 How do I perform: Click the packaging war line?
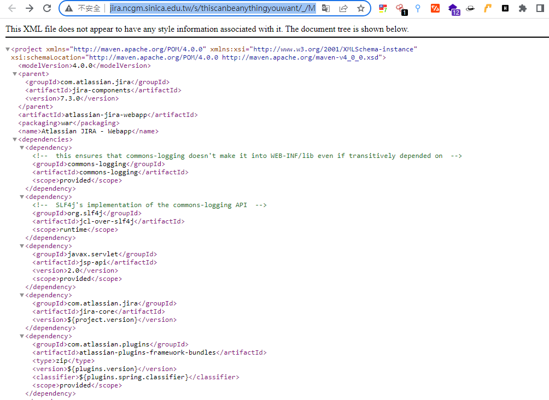(x=69, y=123)
